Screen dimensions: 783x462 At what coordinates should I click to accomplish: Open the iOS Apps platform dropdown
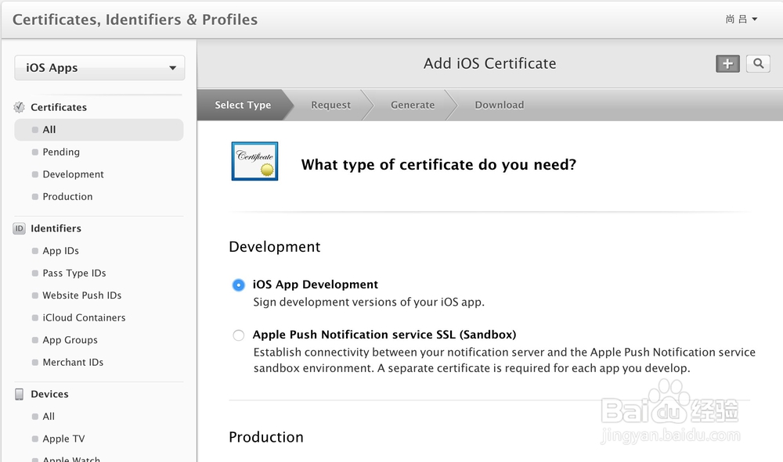click(99, 68)
